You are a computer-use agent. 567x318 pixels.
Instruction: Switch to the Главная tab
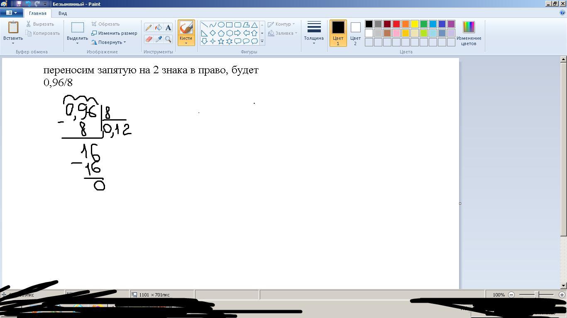pos(38,13)
